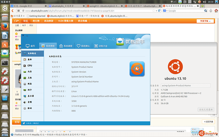
Task: Show CPU information in the sidebar
Action: point(33,65)
